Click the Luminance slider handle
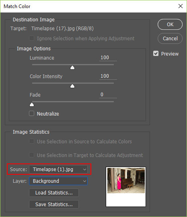This screenshot has height=217, width=187. pos(72,68)
